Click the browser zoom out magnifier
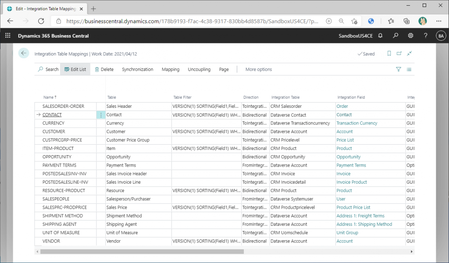 point(341,21)
